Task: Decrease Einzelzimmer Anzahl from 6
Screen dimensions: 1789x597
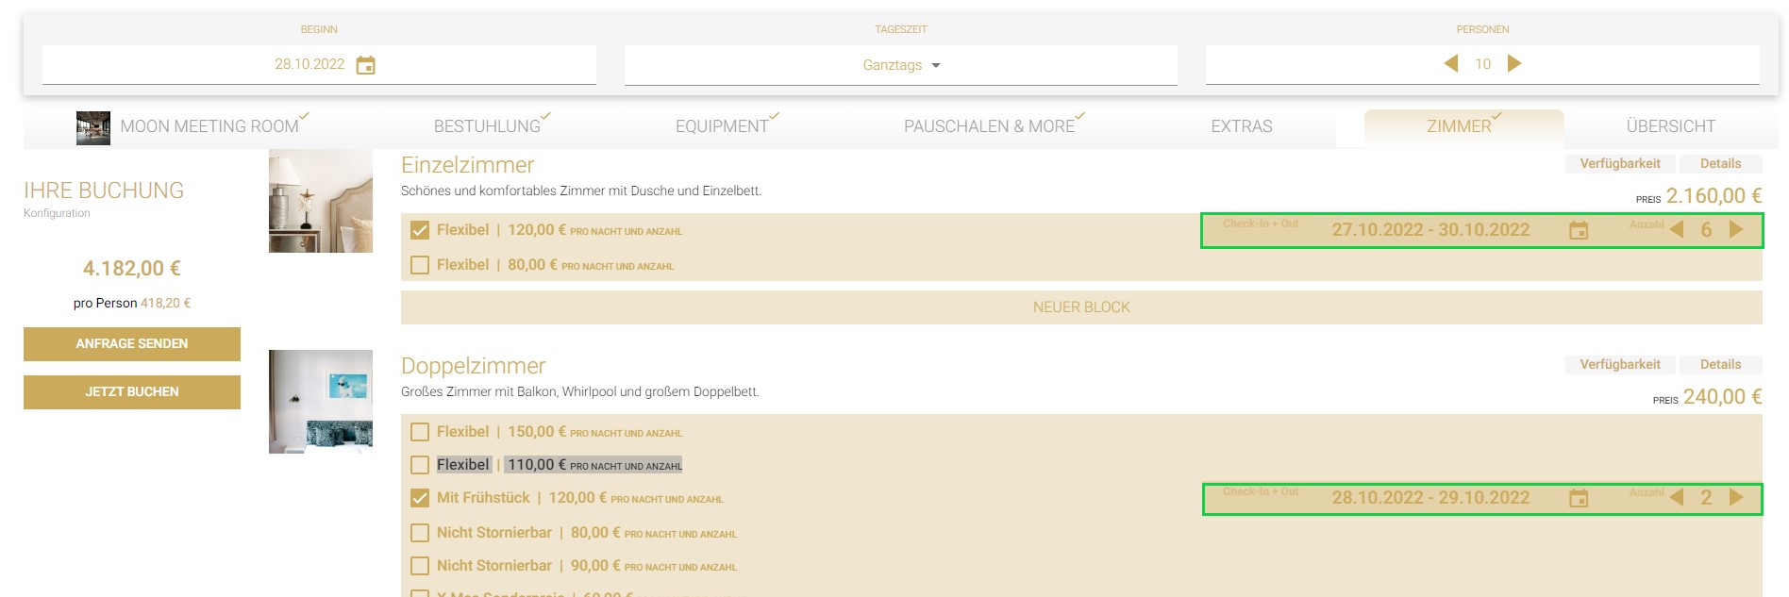Action: pos(1677,229)
